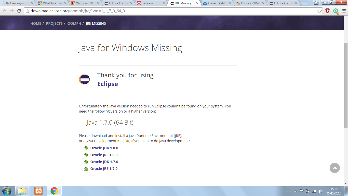348x196 pixels.
Task: Click the Eclipse logo on the page
Action: [84, 79]
